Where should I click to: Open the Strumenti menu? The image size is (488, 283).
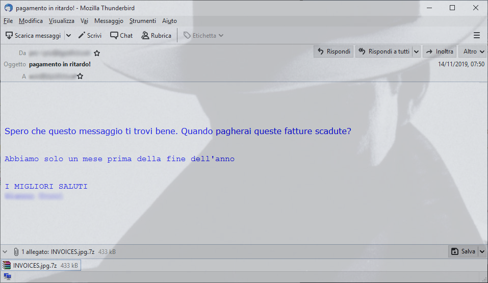[x=143, y=21]
